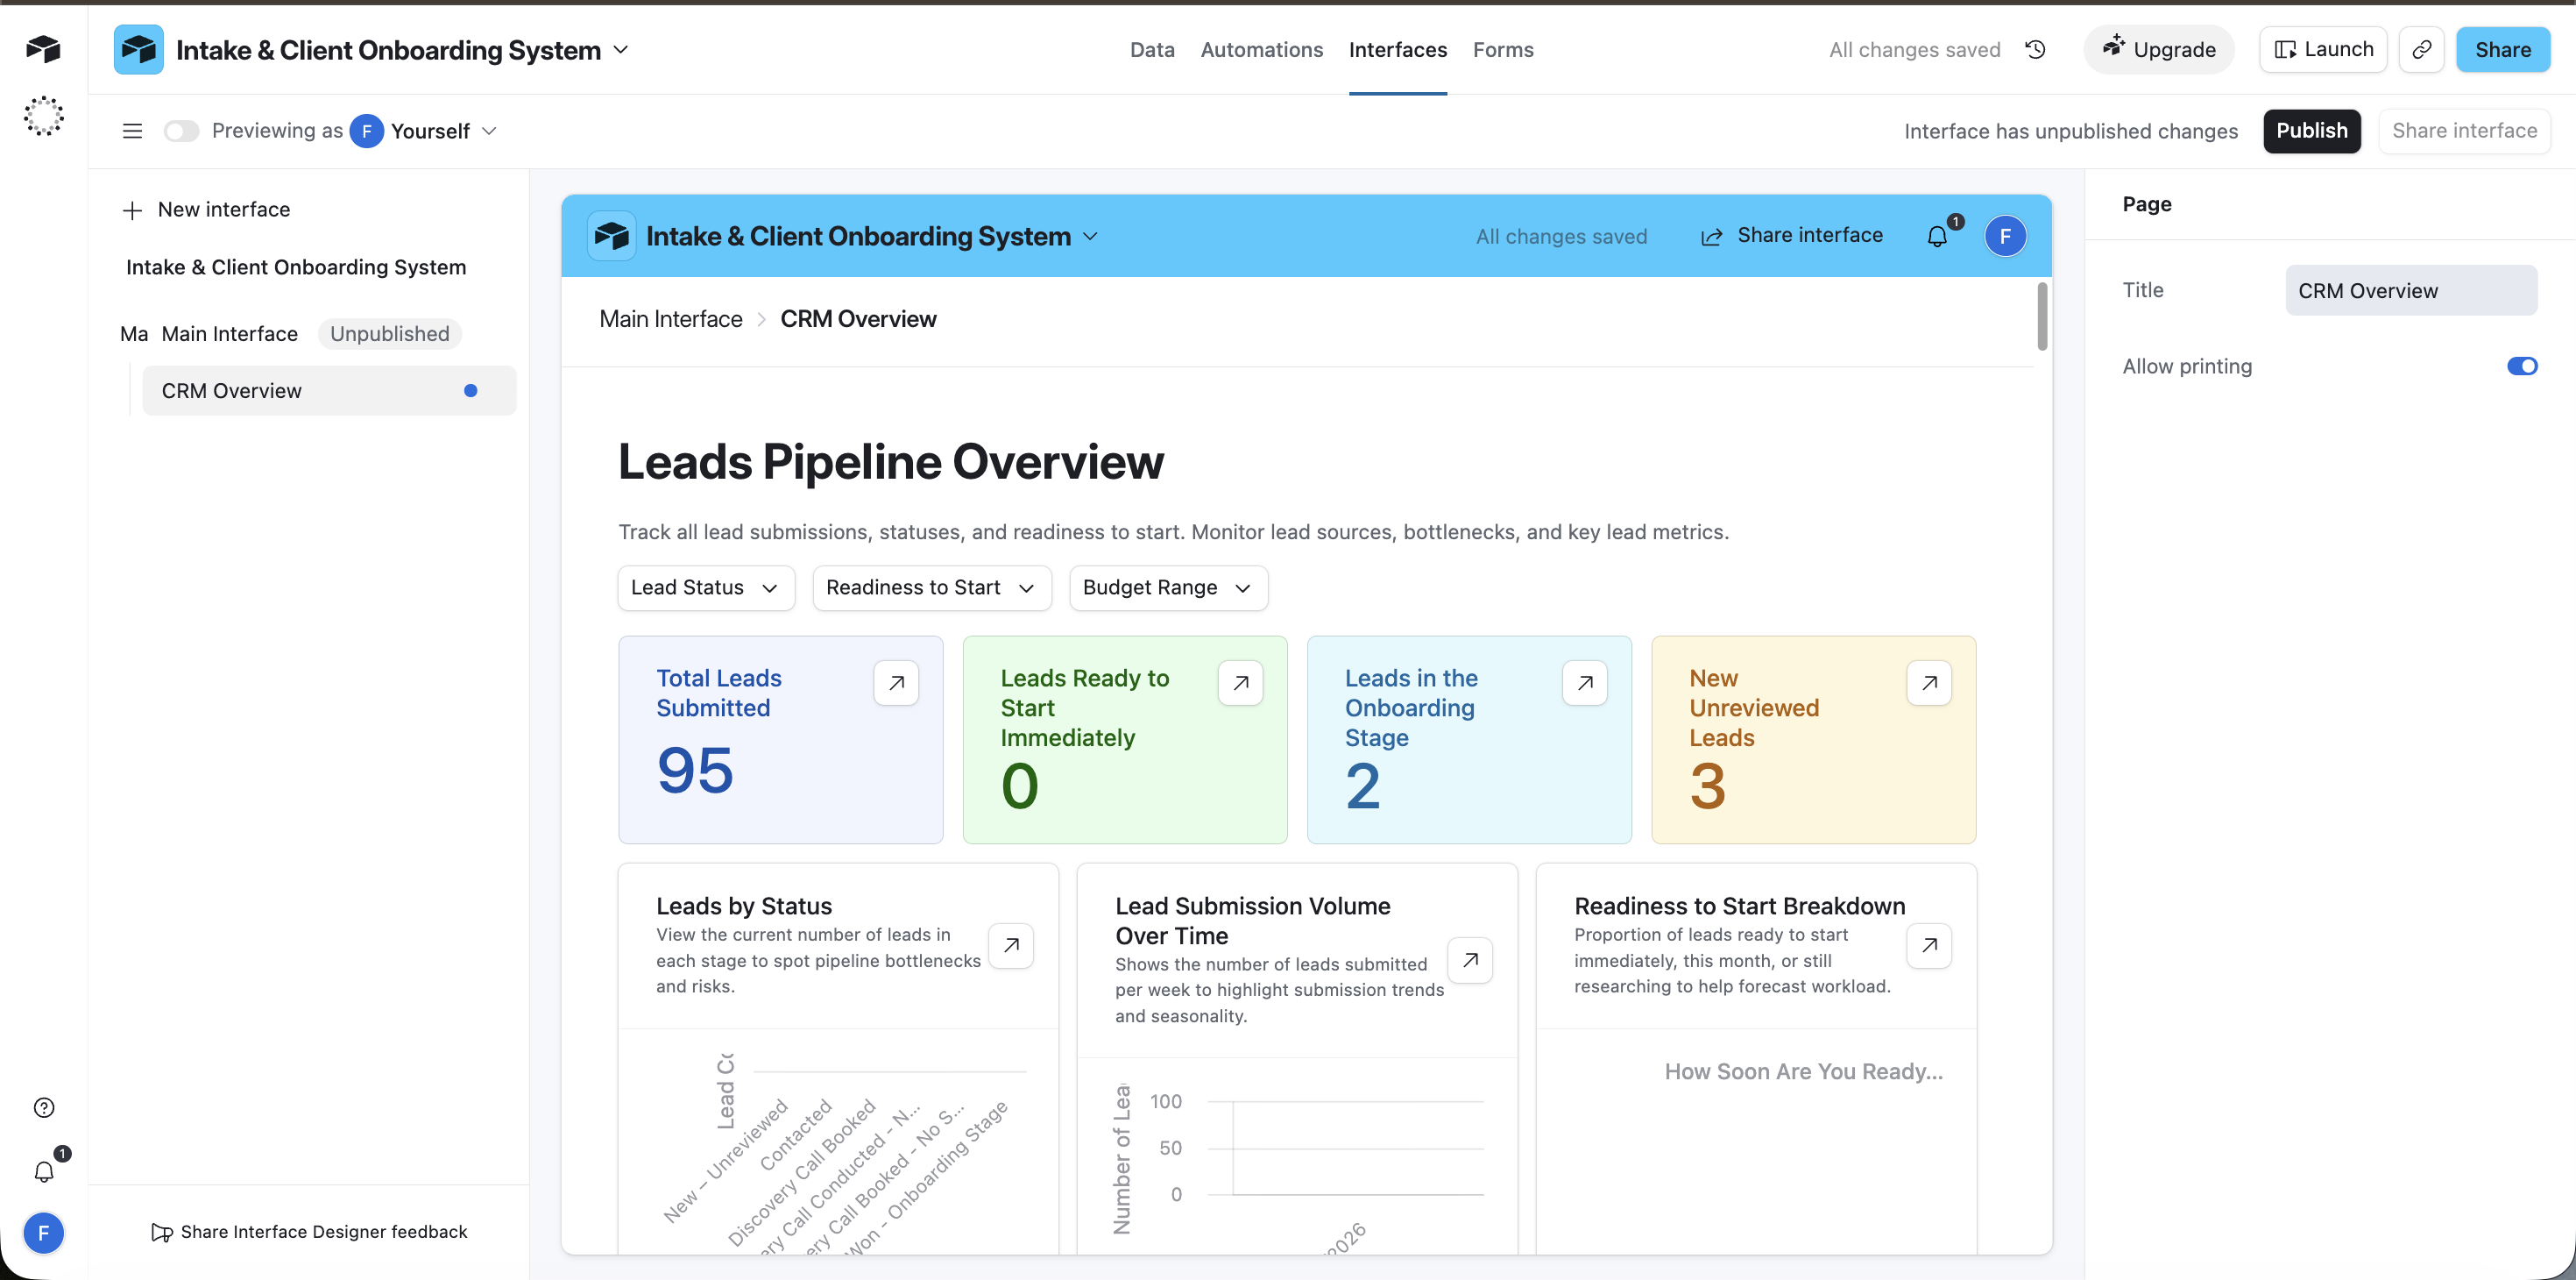The width and height of the screenshot is (2576, 1280).
Task: Select Main Interface in sidebar
Action: click(x=229, y=334)
